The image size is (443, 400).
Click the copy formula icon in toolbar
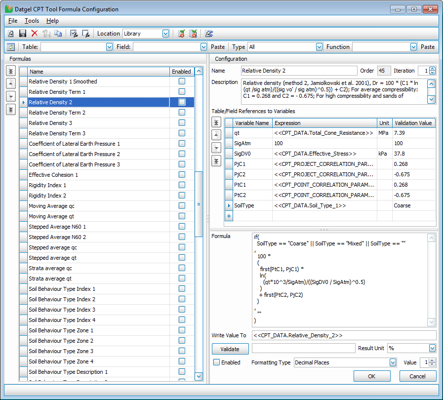coord(58,34)
